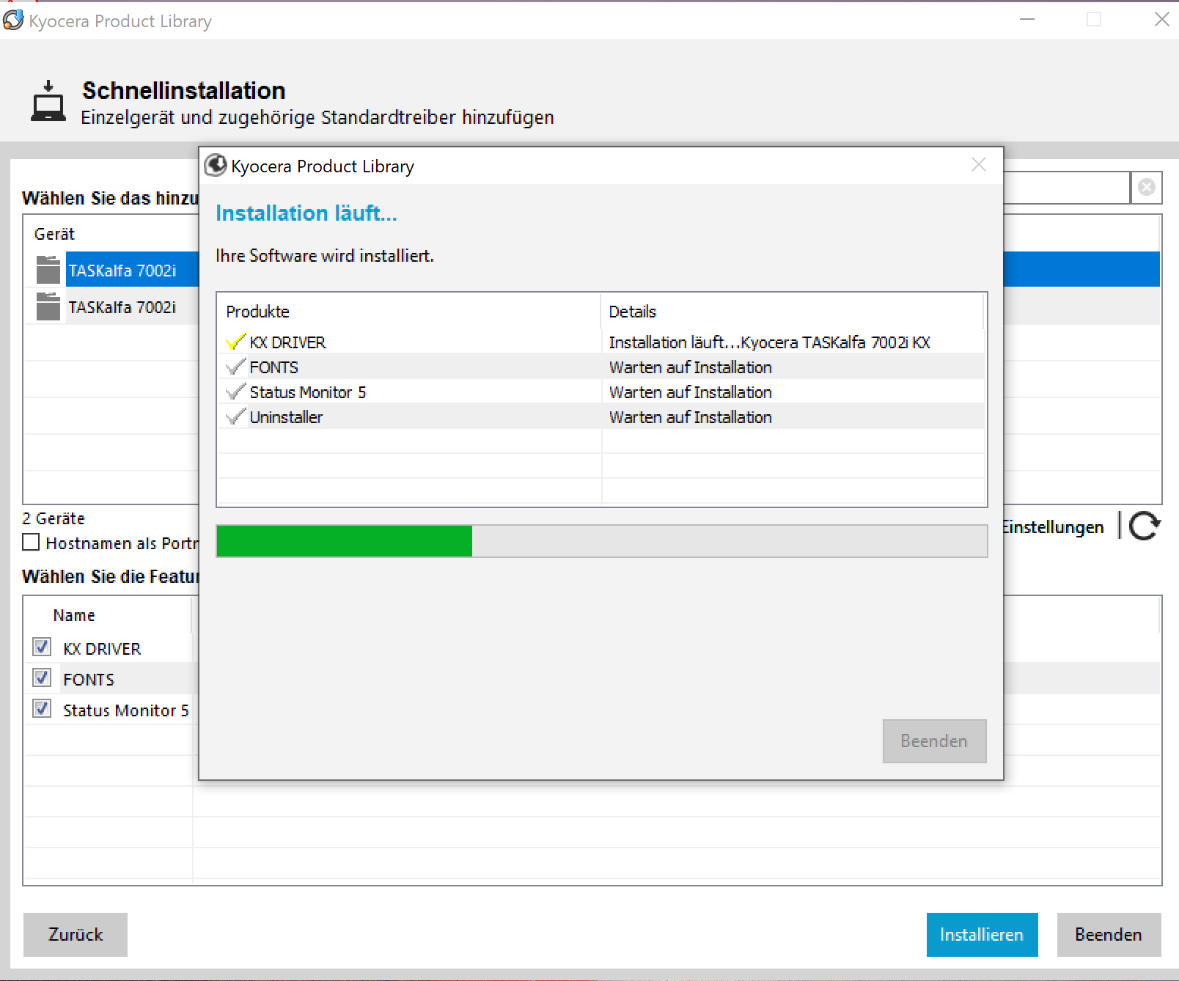Close the installation progress dialog
Image resolution: width=1179 pixels, height=981 pixels.
pyautogui.click(x=978, y=165)
